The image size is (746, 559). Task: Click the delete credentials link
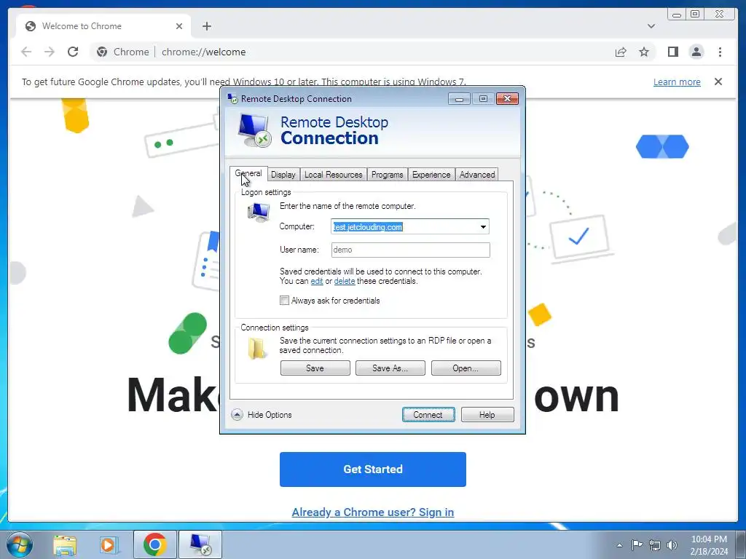pos(345,281)
